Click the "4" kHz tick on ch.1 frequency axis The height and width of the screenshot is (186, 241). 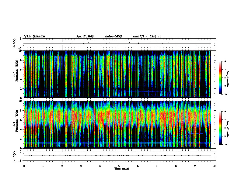click(21, 79)
